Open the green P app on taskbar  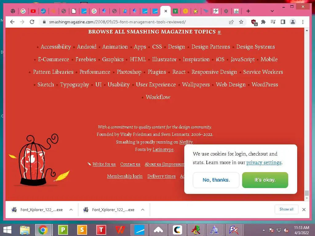point(63,230)
